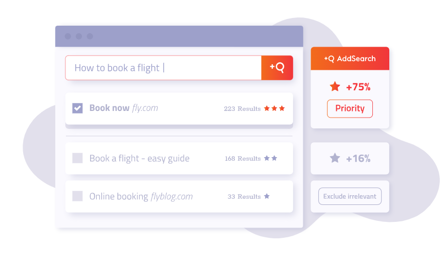Click the orange search magnifier button
The image size is (448, 264).
[277, 68]
